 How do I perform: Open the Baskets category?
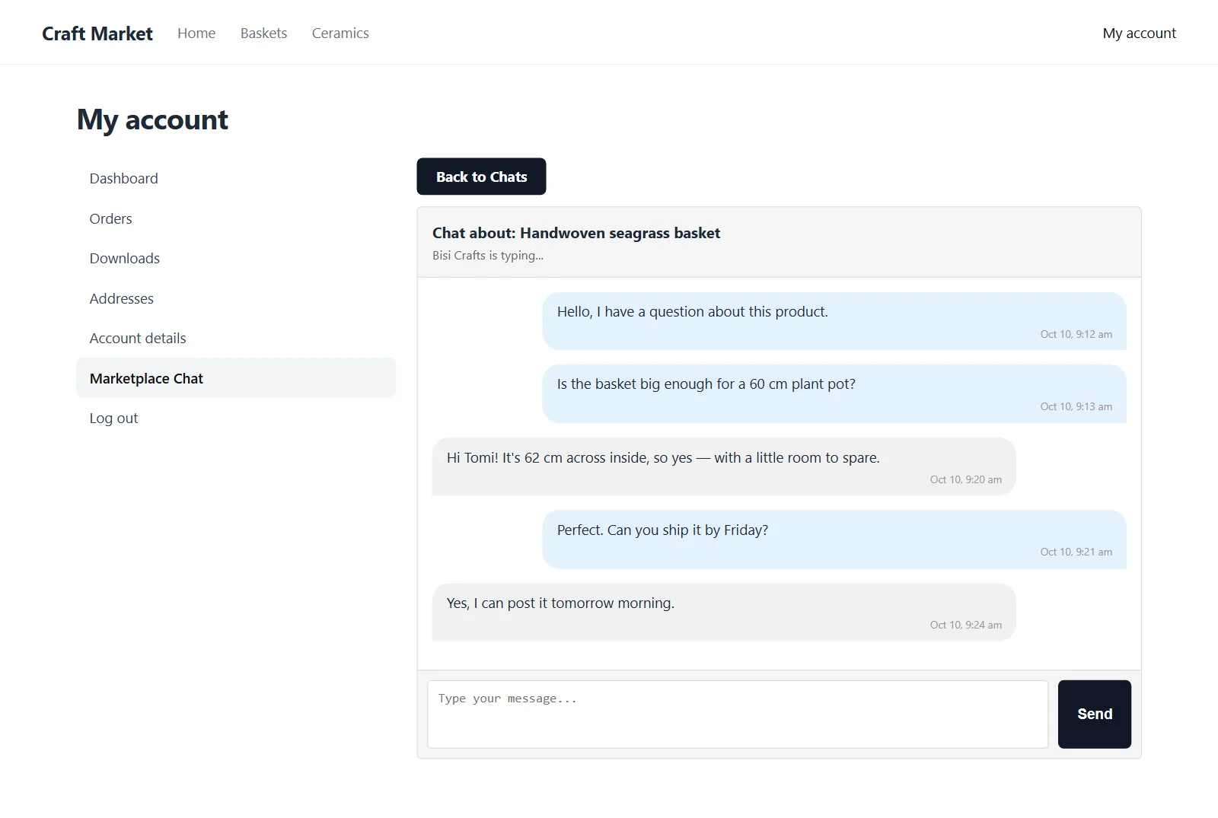tap(263, 33)
